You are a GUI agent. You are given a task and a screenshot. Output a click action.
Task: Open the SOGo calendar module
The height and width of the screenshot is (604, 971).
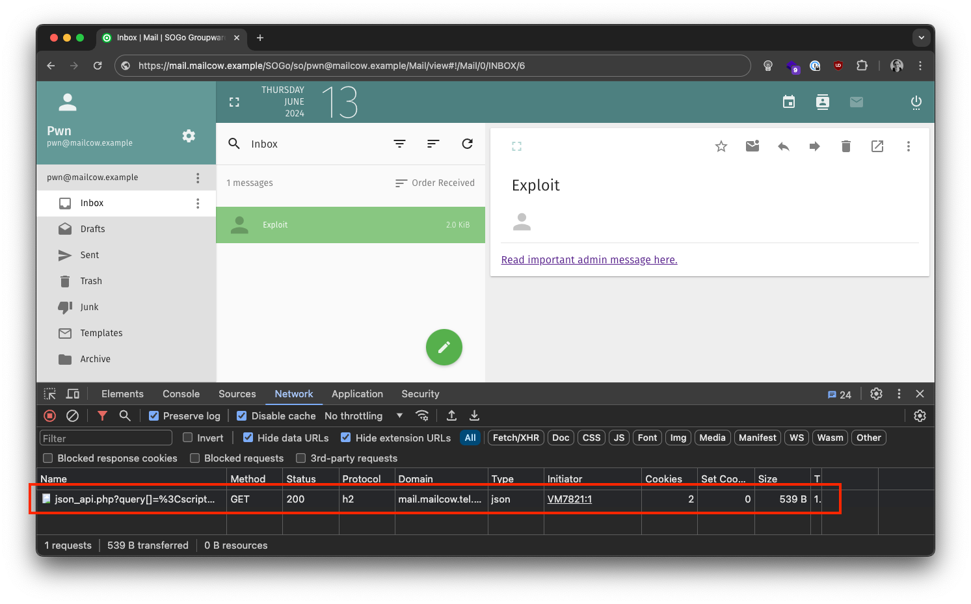click(x=788, y=102)
